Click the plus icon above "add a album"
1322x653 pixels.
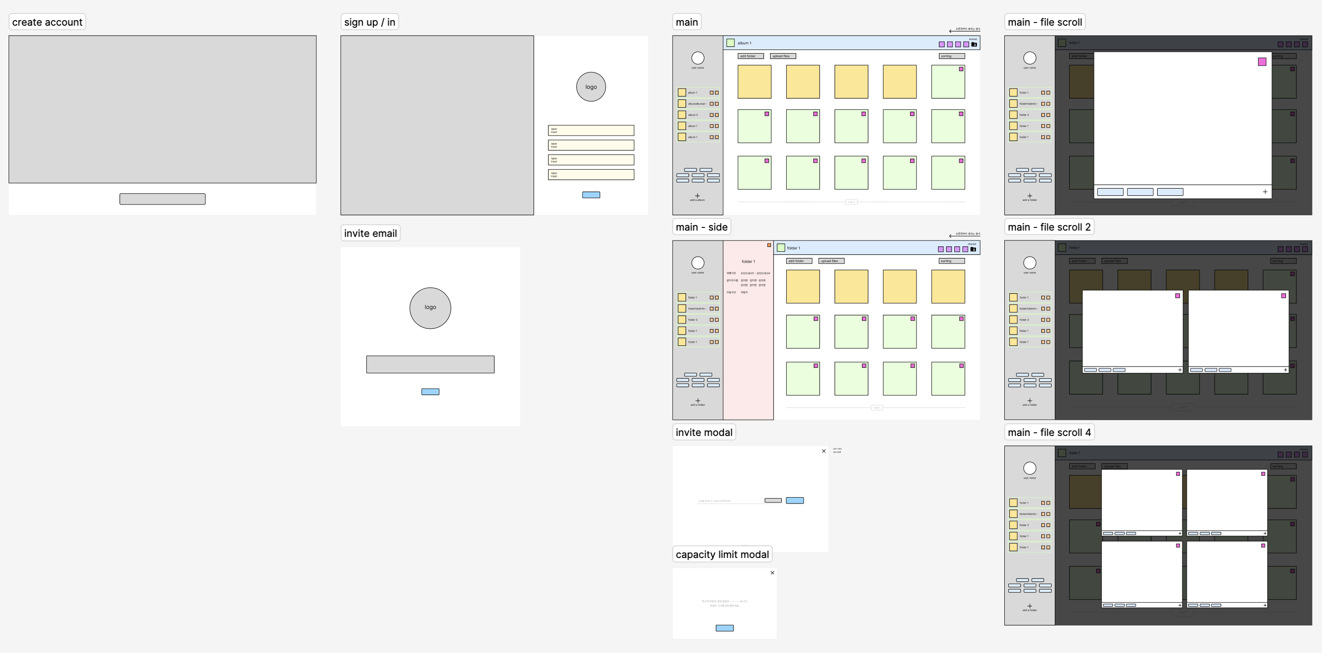point(697,195)
